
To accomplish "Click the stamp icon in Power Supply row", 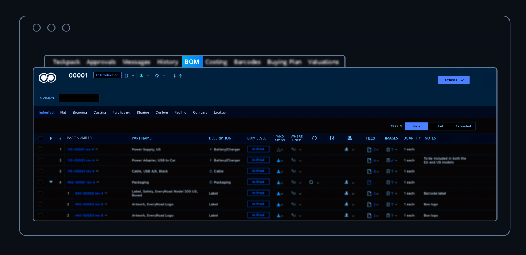I will (347, 149).
